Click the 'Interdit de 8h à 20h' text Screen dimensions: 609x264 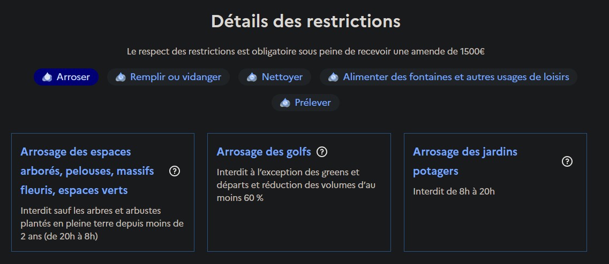(454, 191)
